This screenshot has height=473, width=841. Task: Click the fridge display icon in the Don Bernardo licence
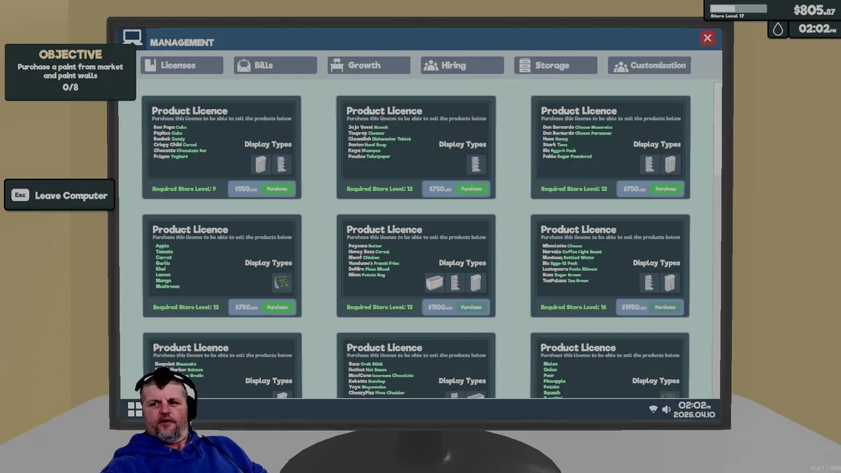click(670, 164)
